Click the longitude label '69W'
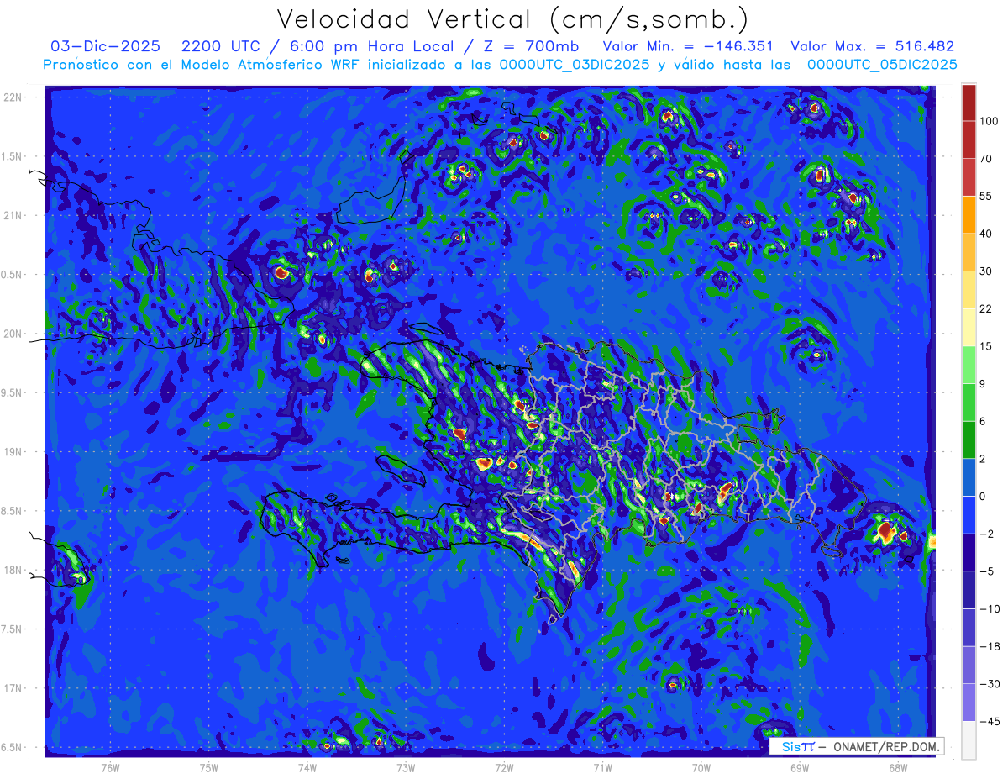The height and width of the screenshot is (779, 1008). [x=799, y=767]
